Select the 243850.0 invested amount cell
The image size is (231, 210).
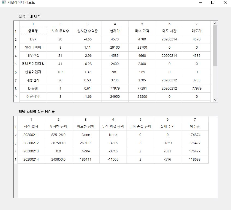(58, 159)
